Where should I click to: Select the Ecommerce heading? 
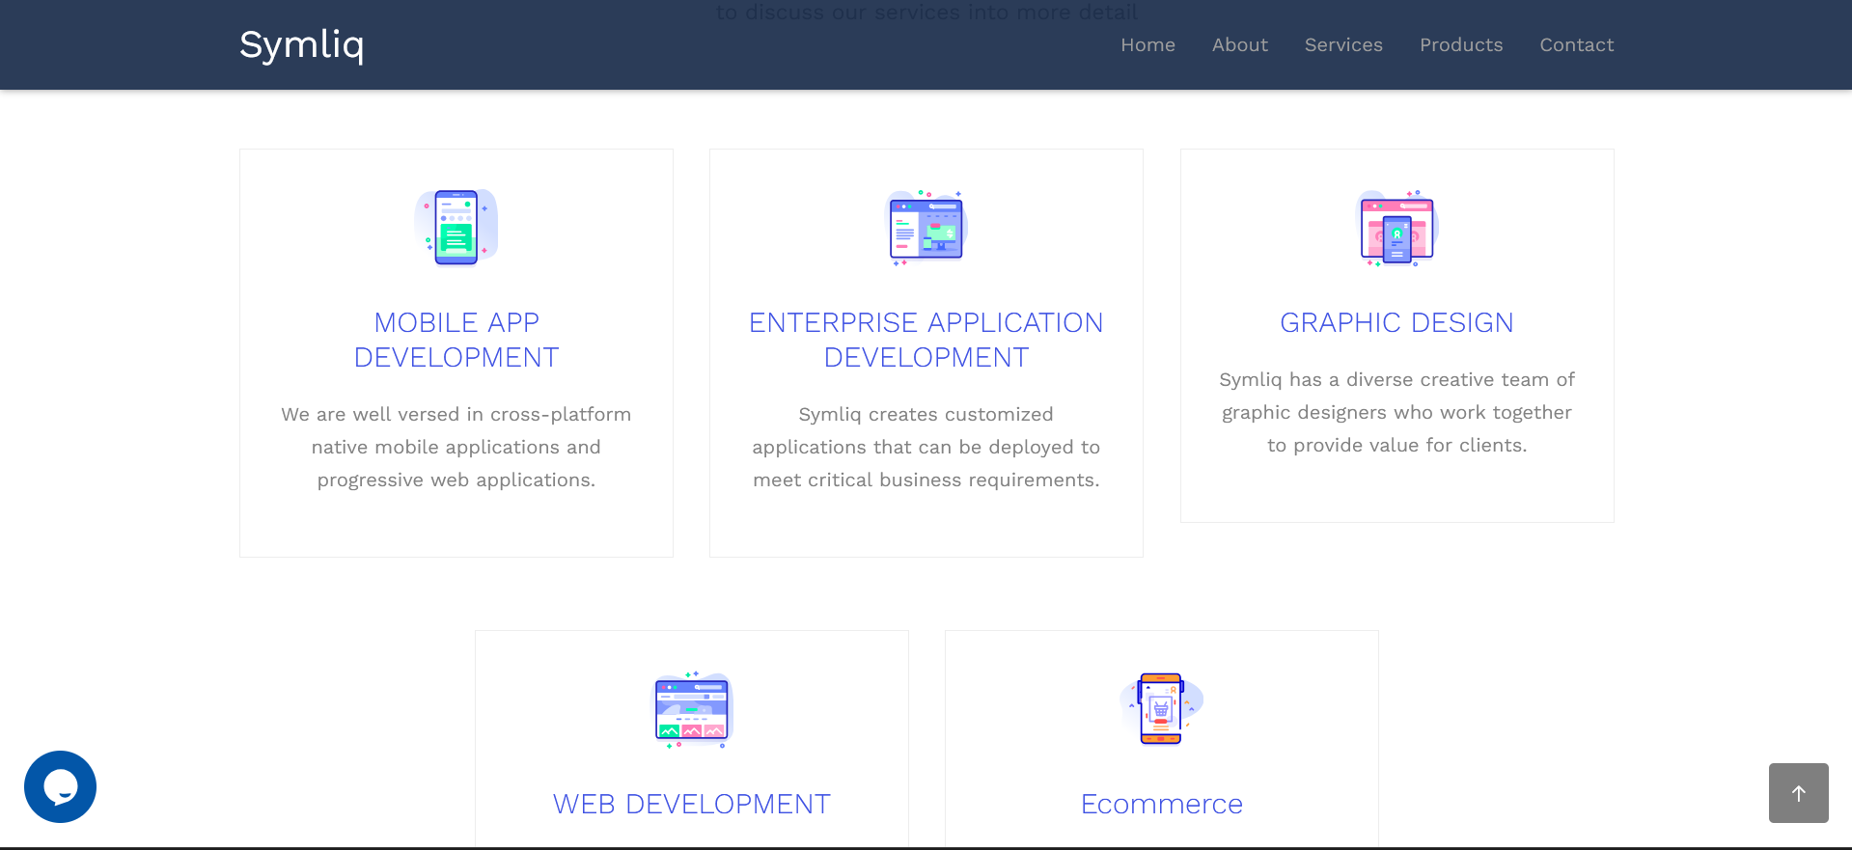click(x=1162, y=804)
